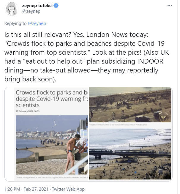Click the '27 February 2021, 16:53' article date
This screenshot has height=194, width=180.
click(x=28, y=111)
